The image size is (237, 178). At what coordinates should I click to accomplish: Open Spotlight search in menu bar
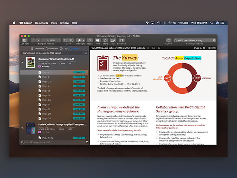pos(211,23)
